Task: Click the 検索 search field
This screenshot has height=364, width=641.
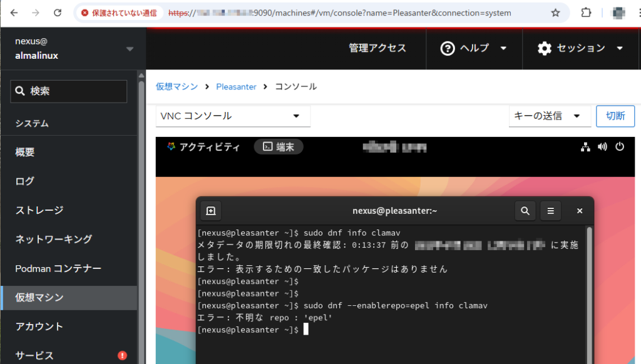Action: coord(69,91)
